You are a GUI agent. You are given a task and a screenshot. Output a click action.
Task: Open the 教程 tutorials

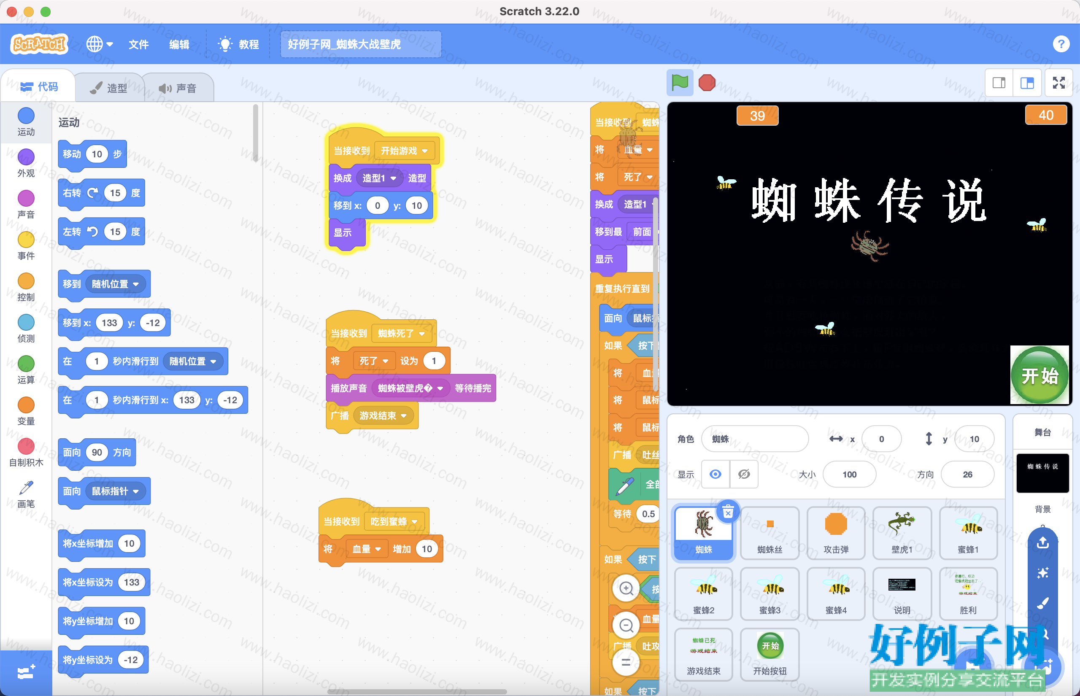click(238, 44)
